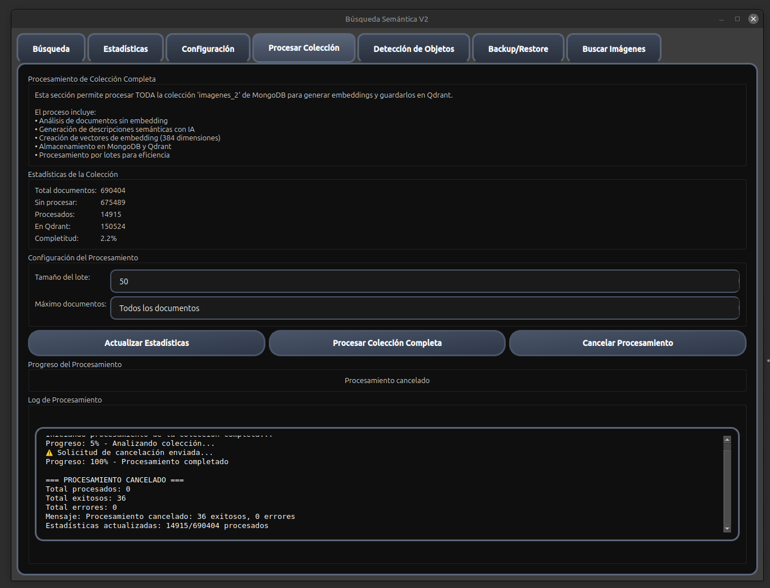Screen dimensions: 770x588
Task: Switch to the Detección de Objetos tab
Action: 413,48
